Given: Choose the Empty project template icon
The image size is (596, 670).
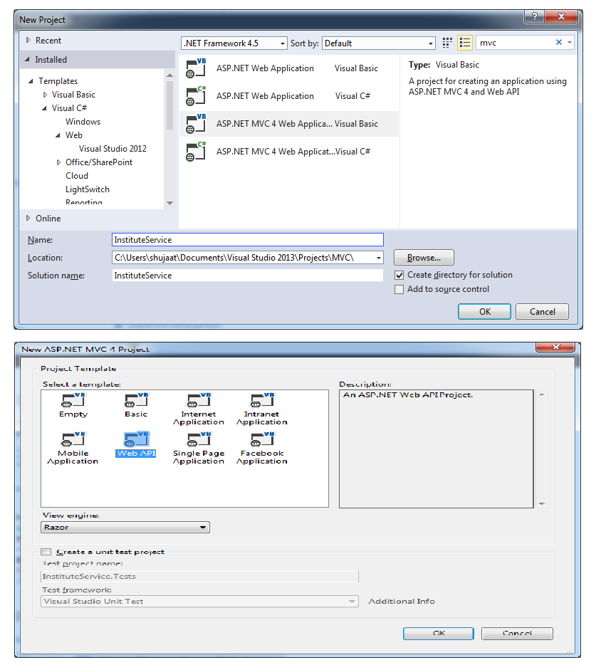Looking at the screenshot, I should click(73, 401).
